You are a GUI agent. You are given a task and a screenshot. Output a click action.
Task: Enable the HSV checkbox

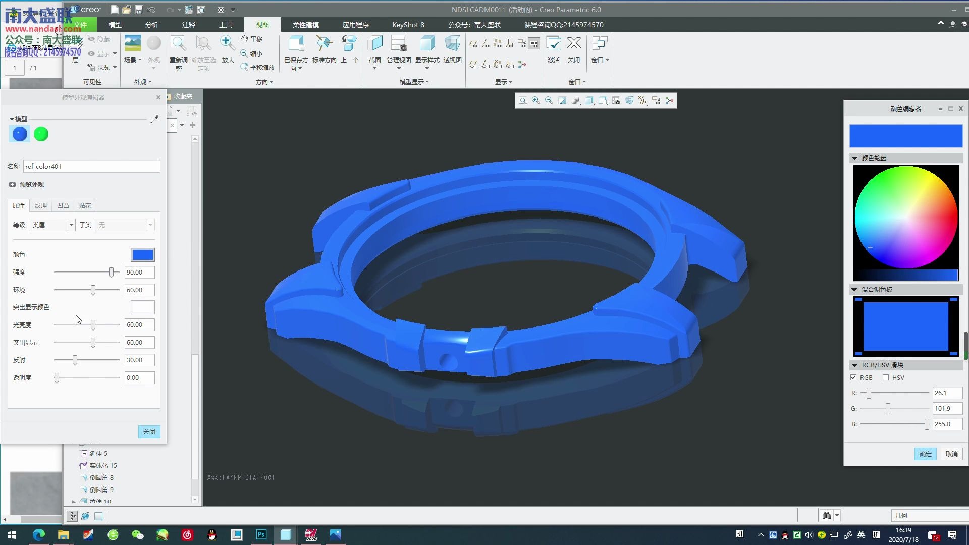886,378
